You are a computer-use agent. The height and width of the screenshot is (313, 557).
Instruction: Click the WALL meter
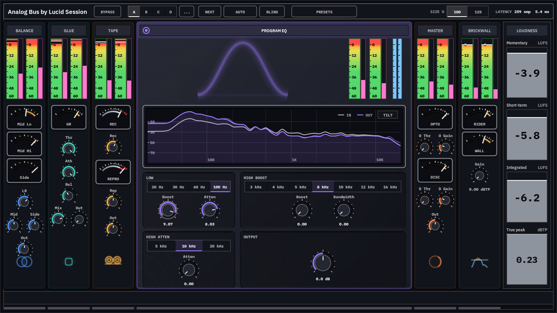coord(480,144)
